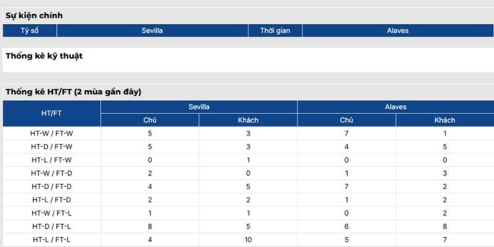494x247 pixels.
Task: Select the HT/FT column header cell
Action: [x=51, y=114]
